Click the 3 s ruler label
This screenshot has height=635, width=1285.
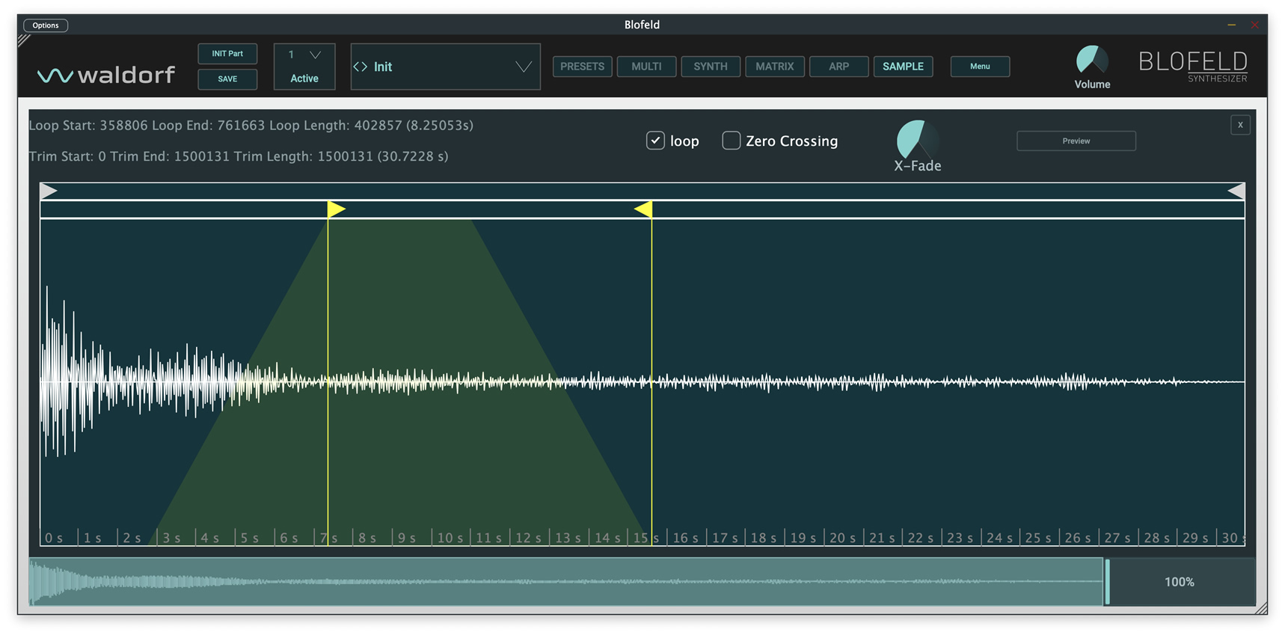[x=172, y=538]
